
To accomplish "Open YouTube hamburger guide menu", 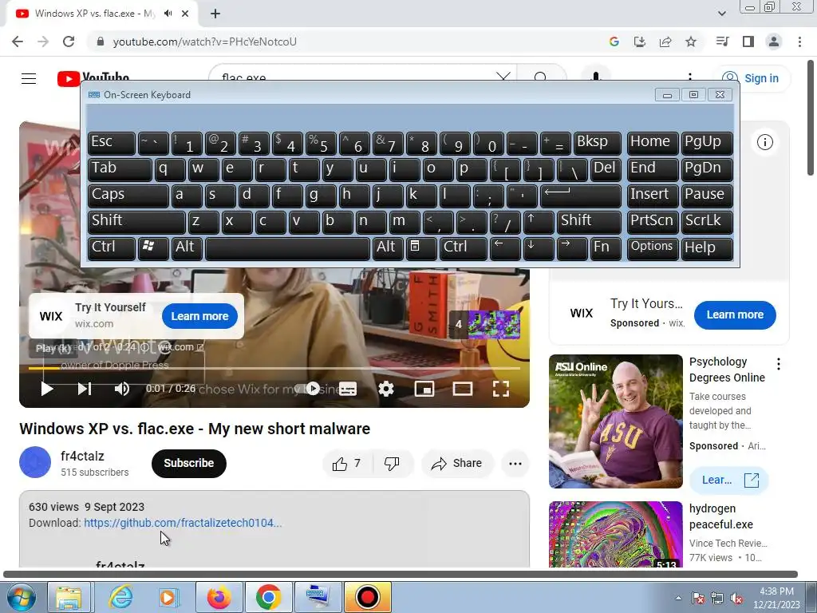I will 29,78.
